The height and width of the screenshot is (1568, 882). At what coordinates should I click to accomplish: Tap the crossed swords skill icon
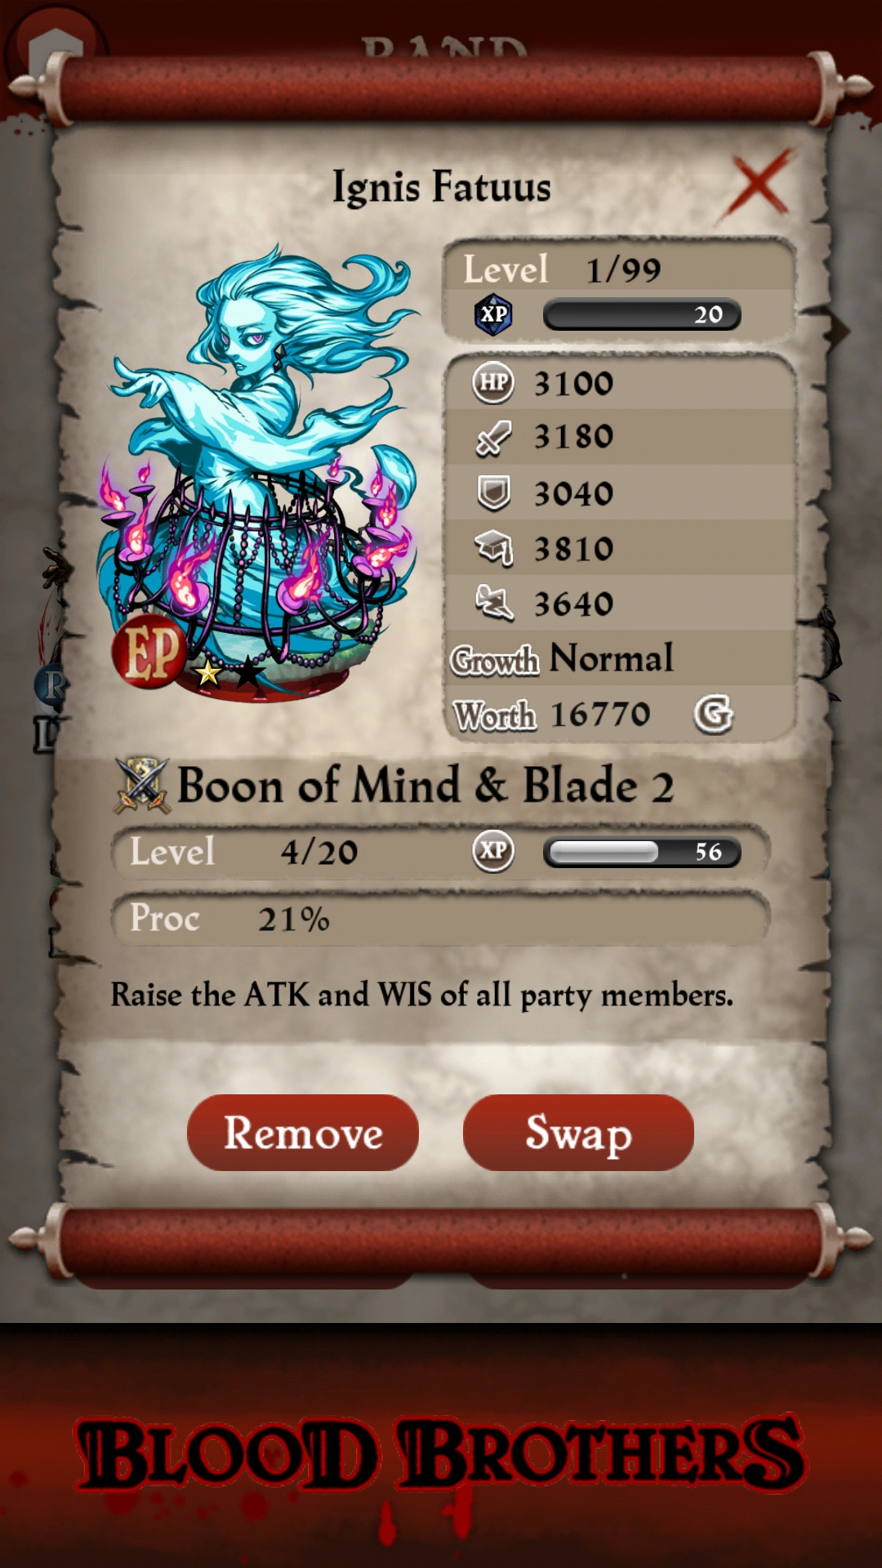pyautogui.click(x=142, y=786)
